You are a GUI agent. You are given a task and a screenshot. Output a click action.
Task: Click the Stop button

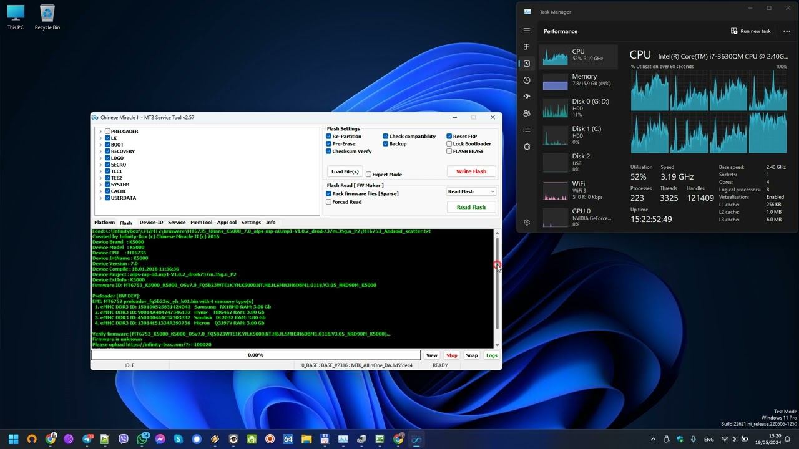point(451,355)
